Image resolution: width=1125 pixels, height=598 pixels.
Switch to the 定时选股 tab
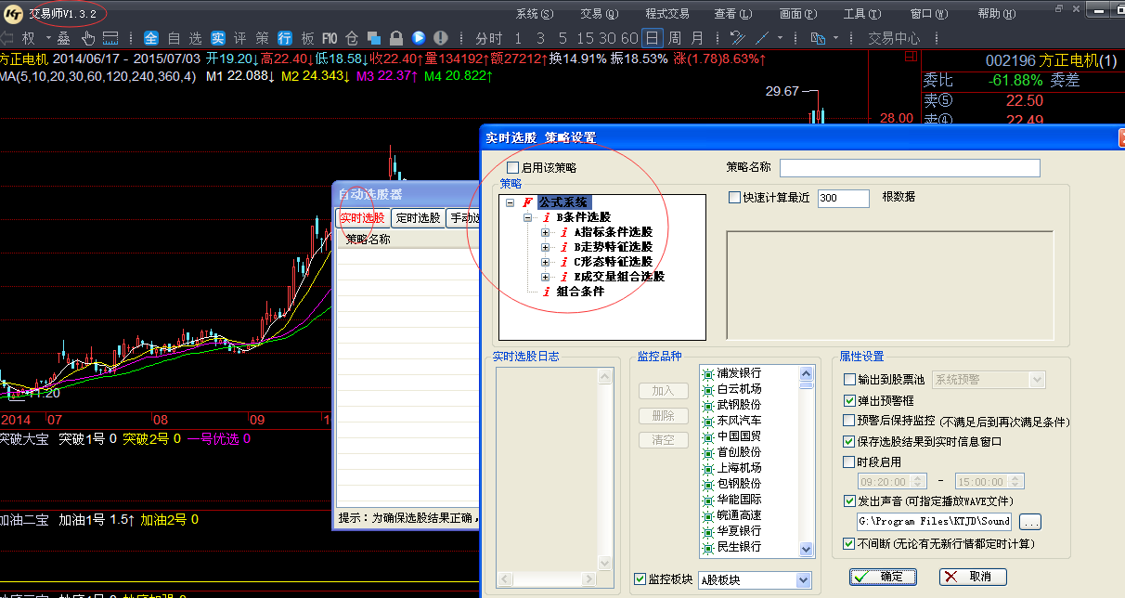pos(418,218)
